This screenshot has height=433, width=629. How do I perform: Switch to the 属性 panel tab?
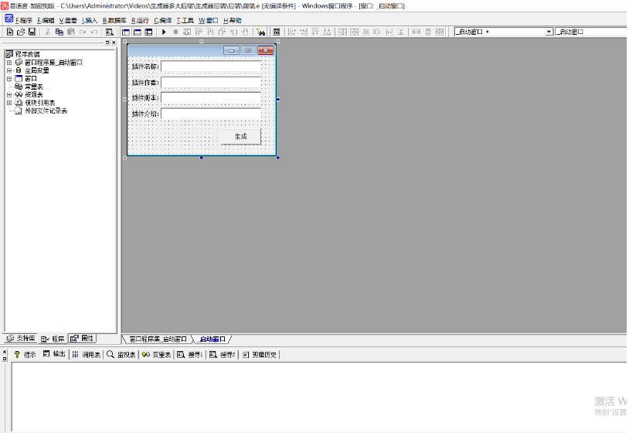click(x=83, y=339)
